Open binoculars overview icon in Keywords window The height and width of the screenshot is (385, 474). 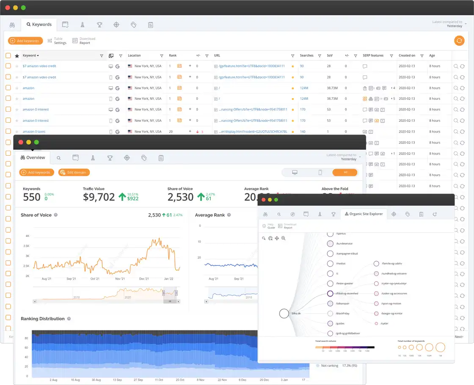coord(12,25)
